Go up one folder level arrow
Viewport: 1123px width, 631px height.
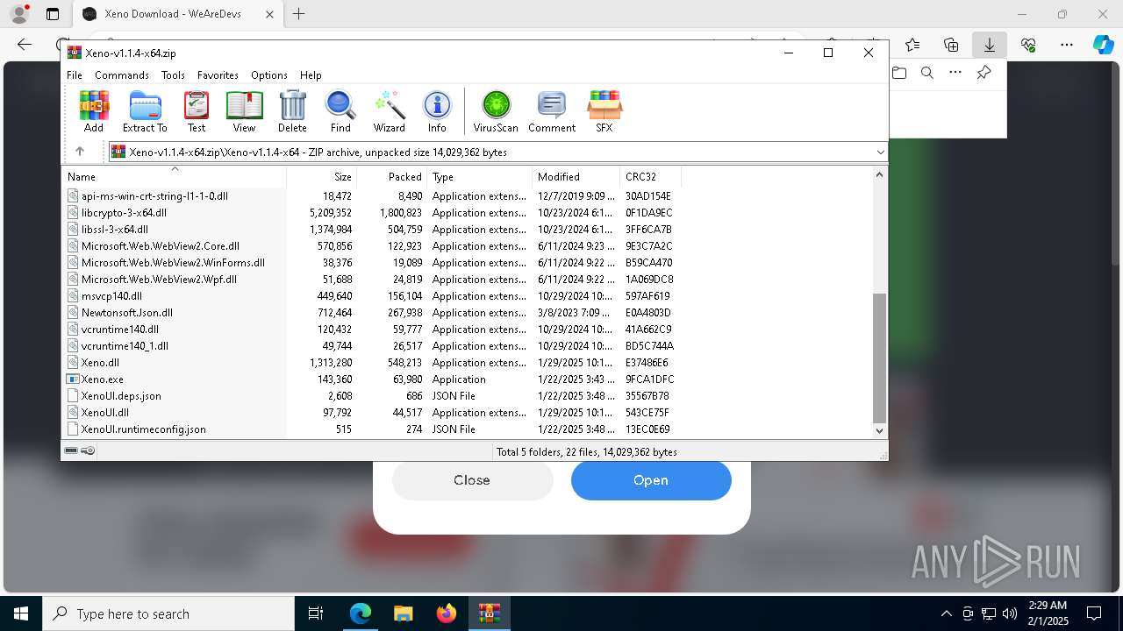pyautogui.click(x=80, y=152)
